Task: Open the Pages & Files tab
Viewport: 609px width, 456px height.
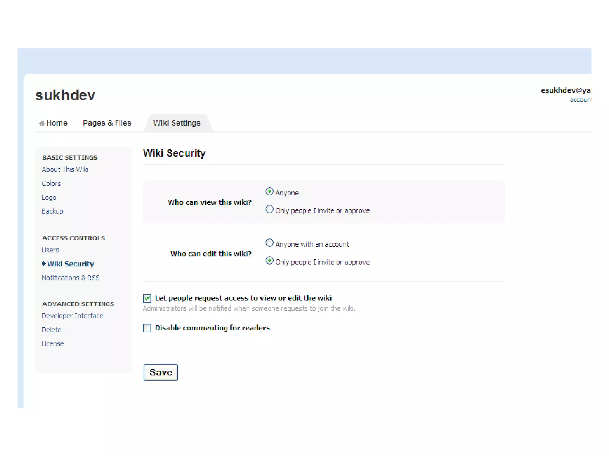Action: coord(107,123)
